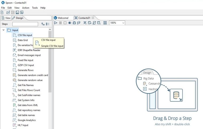Click the Pause transformation icon
The image size is (203, 129).
coord(60,23)
